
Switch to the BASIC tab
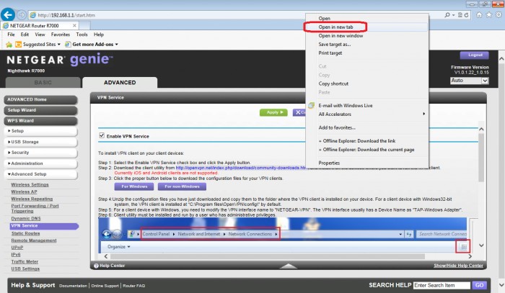point(43,83)
